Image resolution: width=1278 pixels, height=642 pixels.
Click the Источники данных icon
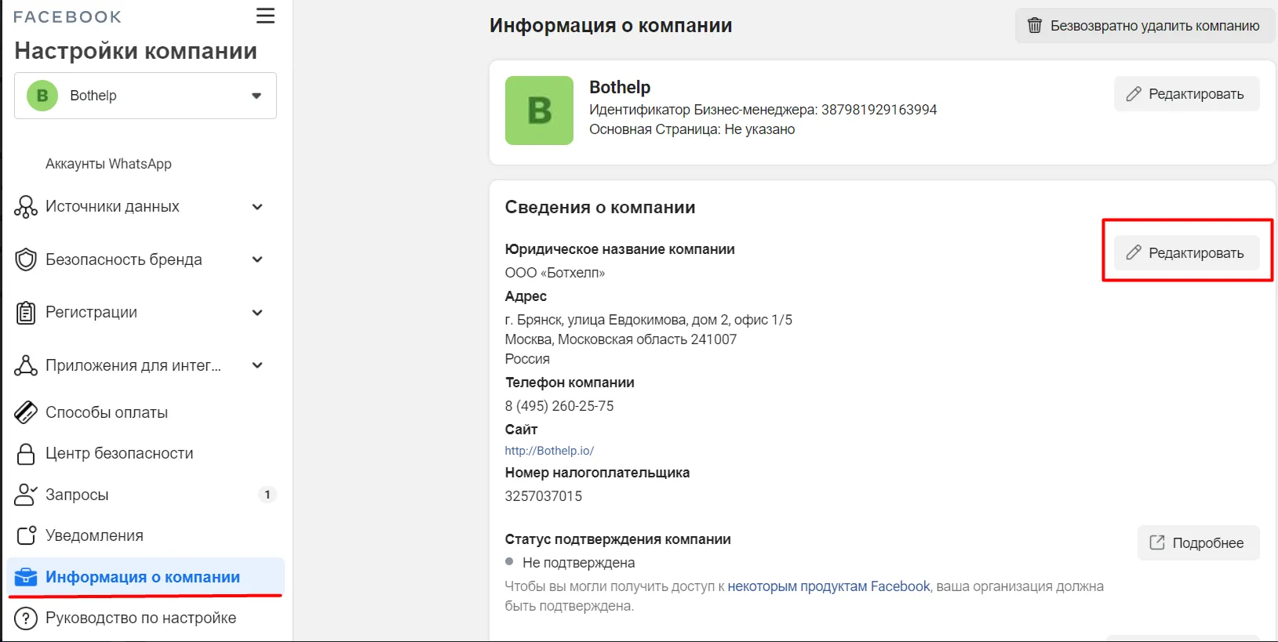26,207
